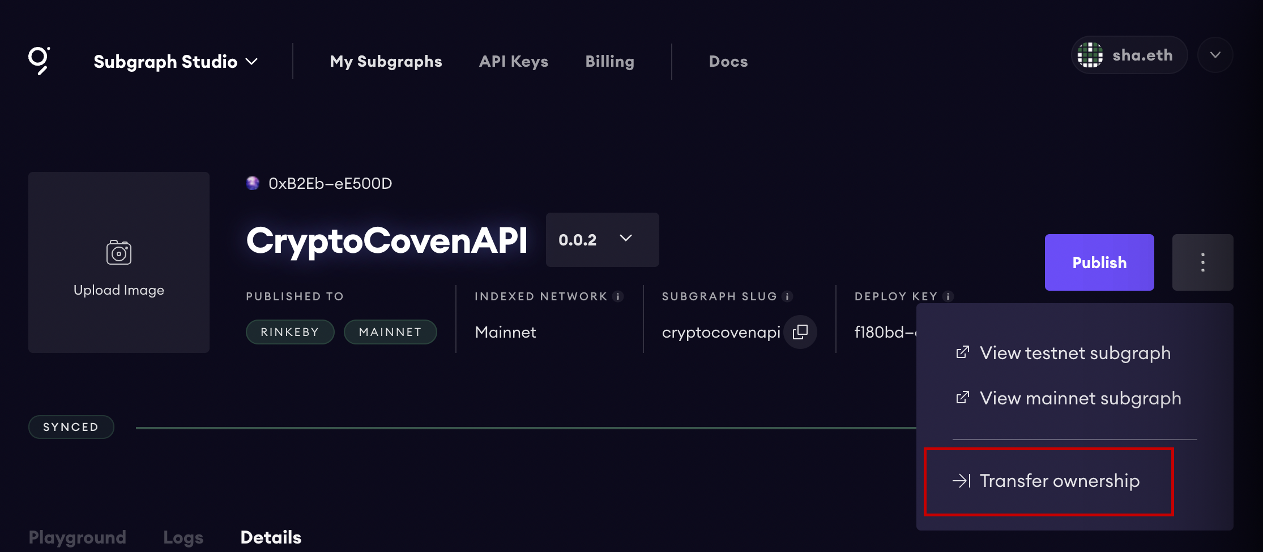Click the Deploy Key info icon
This screenshot has height=552, width=1263.
[x=948, y=296]
